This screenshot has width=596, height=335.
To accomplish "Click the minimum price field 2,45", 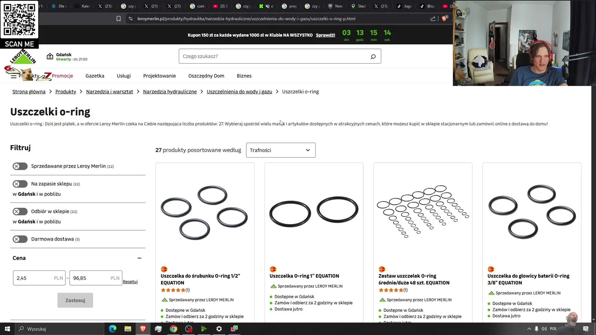I will pyautogui.click(x=39, y=278).
